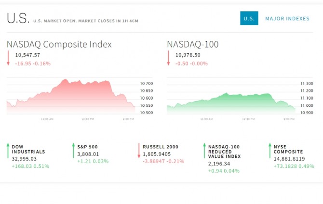Viewport: 323px width, 204px height.
Task: Click the 11:00 AM marker on green chart
Action: pyautogui.click(x=207, y=118)
